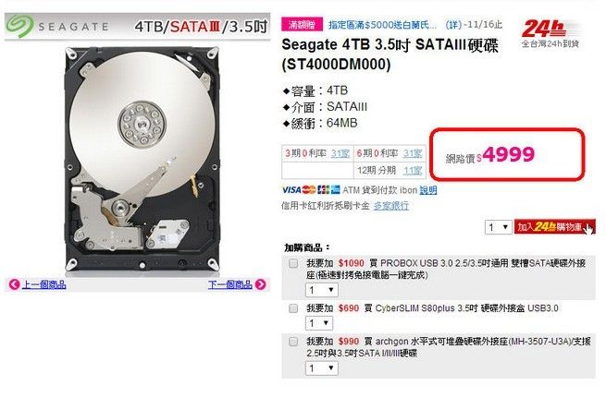The width and height of the screenshot is (606, 397).
Task: Check the $990 archgon dock checkbox
Action: click(293, 342)
